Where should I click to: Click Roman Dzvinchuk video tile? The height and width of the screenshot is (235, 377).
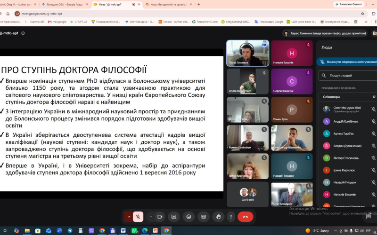coord(248,138)
